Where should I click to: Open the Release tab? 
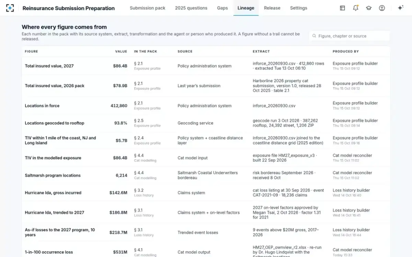click(272, 8)
